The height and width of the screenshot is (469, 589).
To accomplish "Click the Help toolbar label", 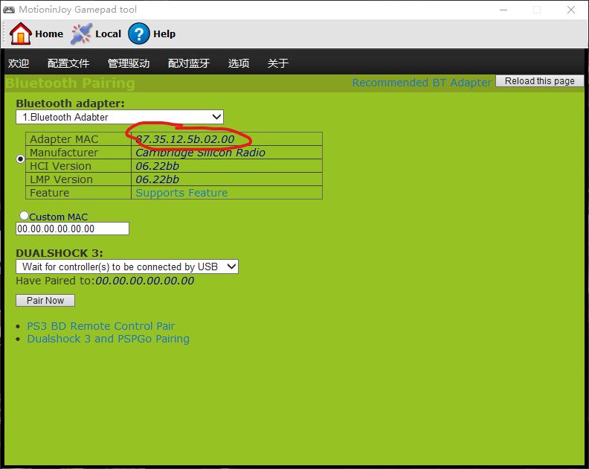I will (x=164, y=33).
